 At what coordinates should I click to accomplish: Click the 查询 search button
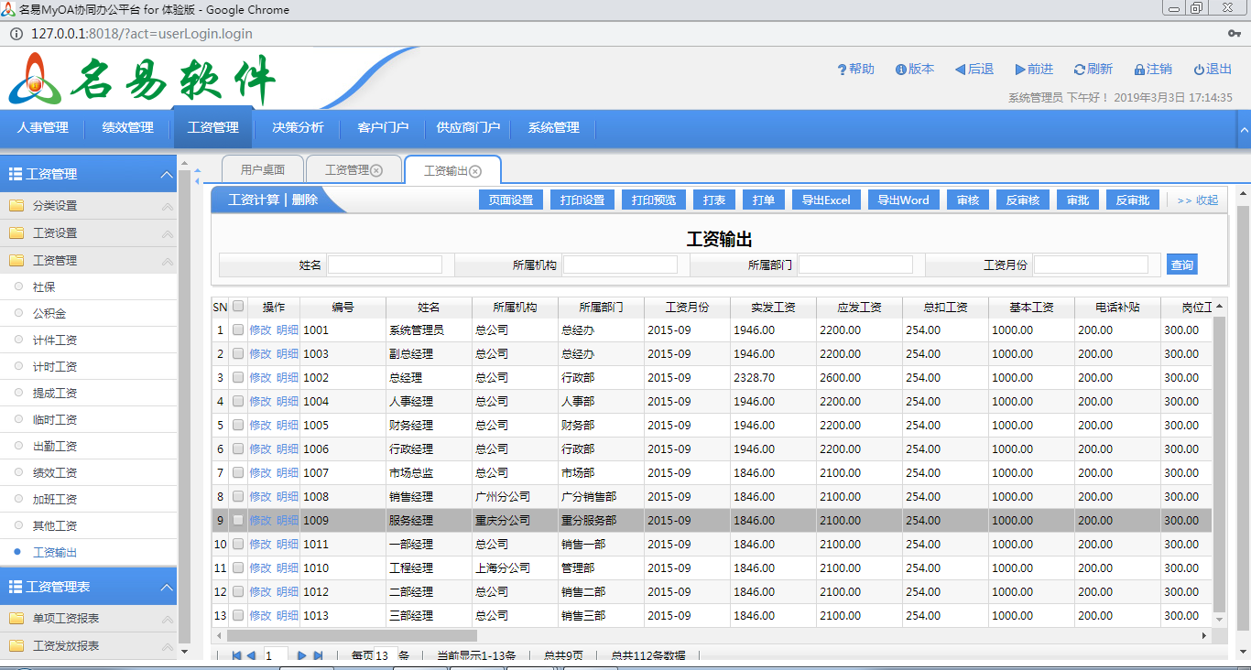click(1181, 265)
